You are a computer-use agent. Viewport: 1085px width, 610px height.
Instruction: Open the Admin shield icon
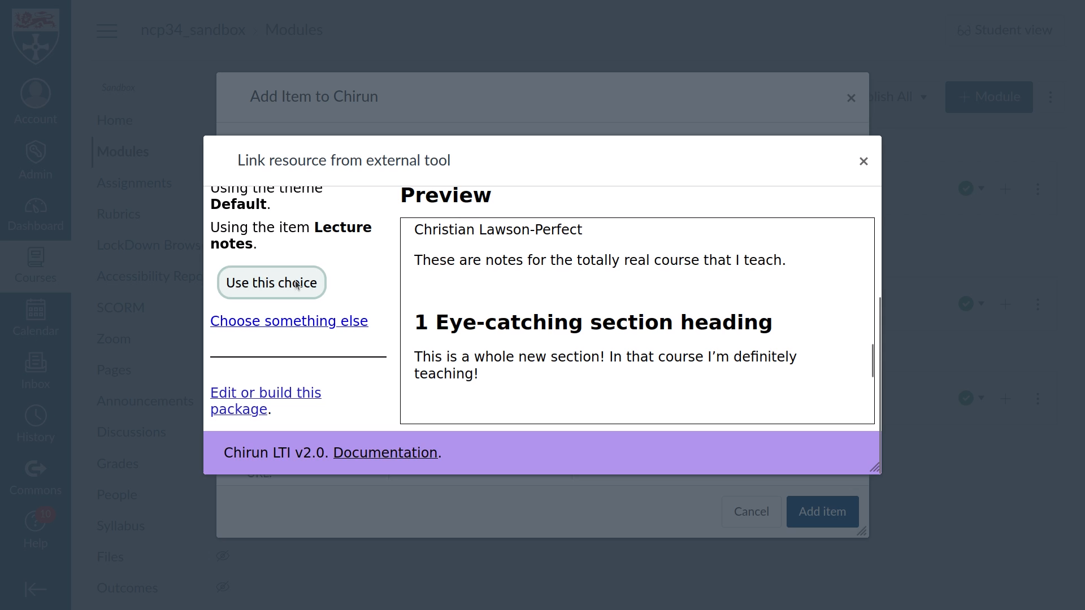pyautogui.click(x=36, y=152)
